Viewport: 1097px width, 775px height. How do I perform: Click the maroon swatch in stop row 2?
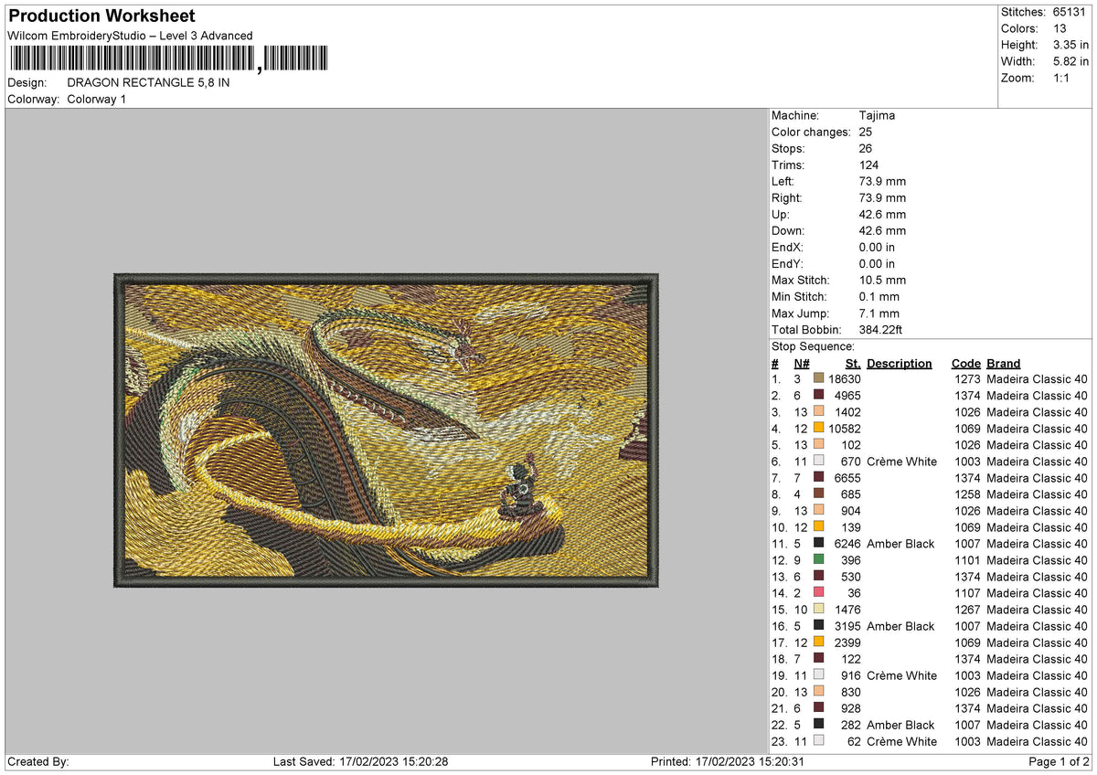click(818, 395)
